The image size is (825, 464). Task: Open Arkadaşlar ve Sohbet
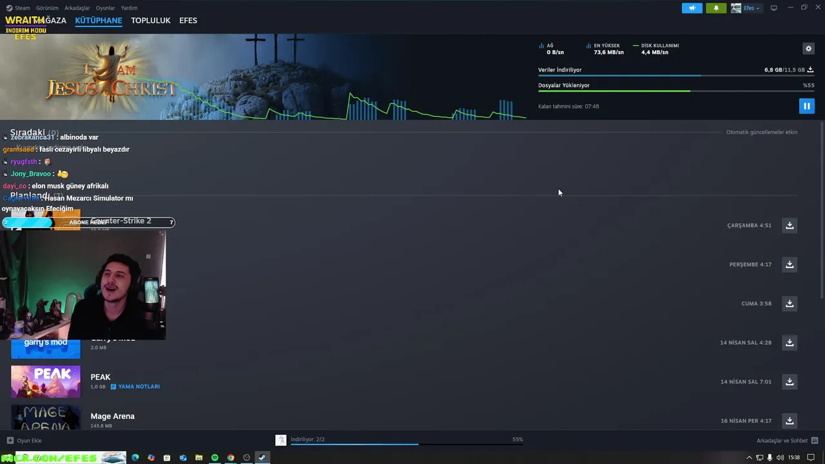click(x=787, y=441)
